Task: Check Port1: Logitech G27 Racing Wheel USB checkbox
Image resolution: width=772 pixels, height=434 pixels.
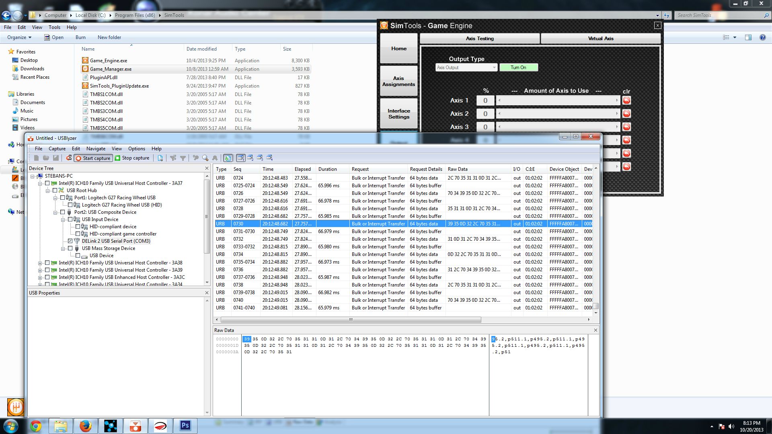Action: pyautogui.click(x=63, y=198)
